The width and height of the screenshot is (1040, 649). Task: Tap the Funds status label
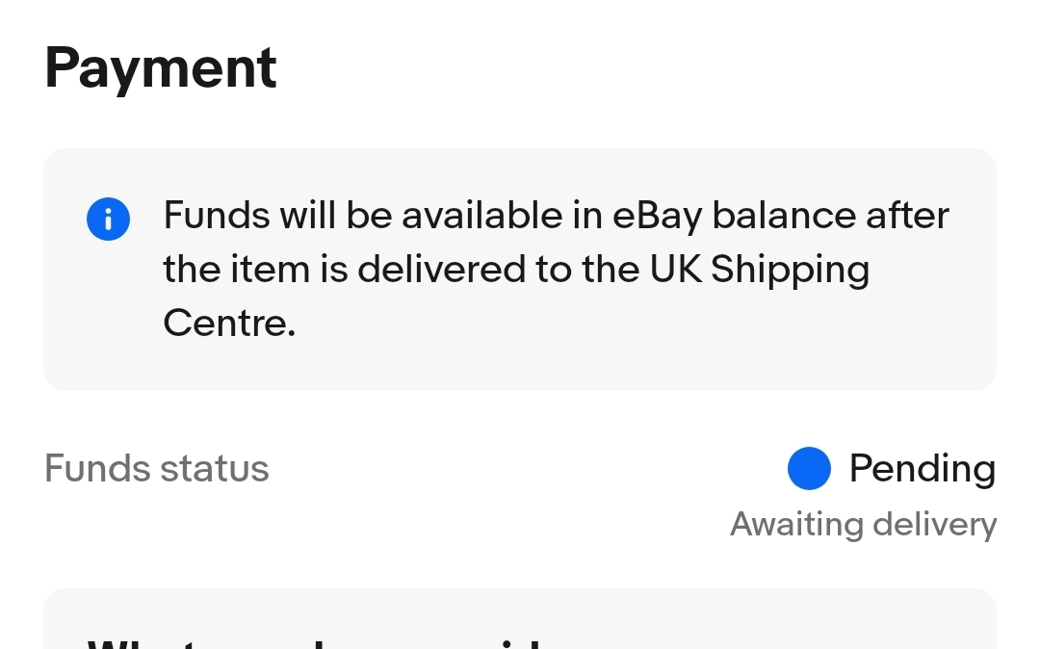157,469
